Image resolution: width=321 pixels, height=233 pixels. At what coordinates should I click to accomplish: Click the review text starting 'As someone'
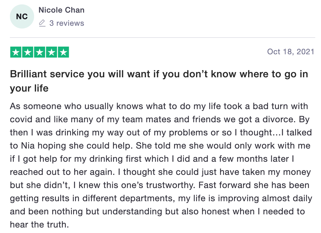tap(161, 165)
